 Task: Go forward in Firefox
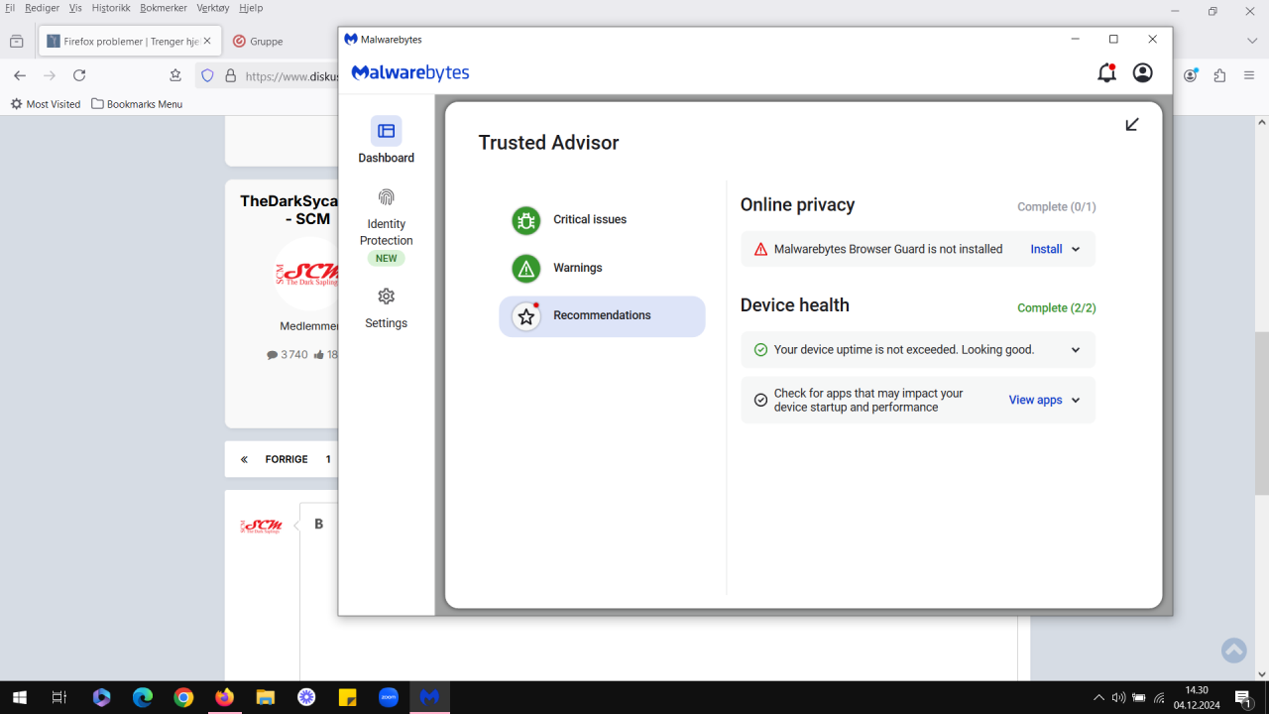(50, 75)
